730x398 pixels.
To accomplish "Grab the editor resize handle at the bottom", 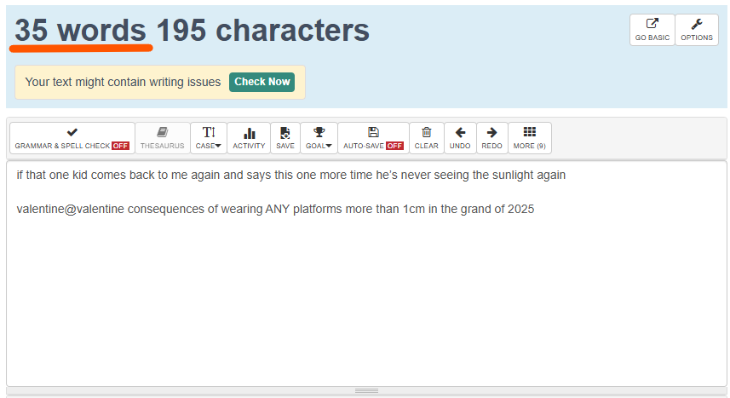I will point(366,390).
